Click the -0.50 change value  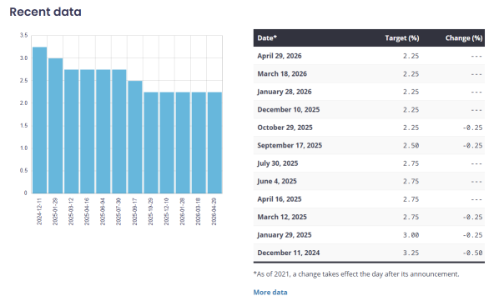pyautogui.click(x=472, y=253)
